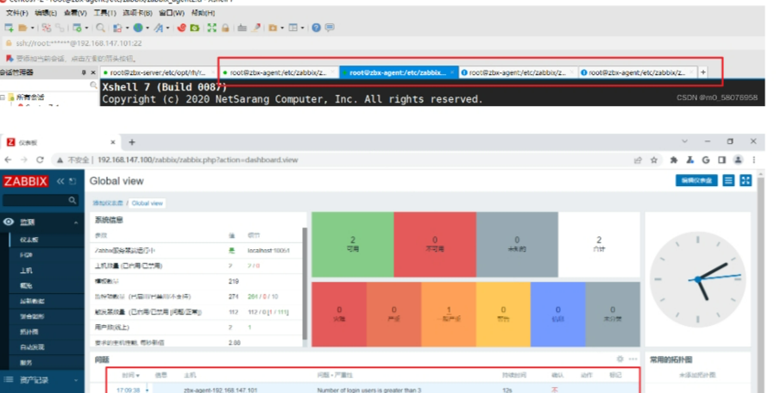Open the 查看(V) menu in Xshell

(75, 13)
